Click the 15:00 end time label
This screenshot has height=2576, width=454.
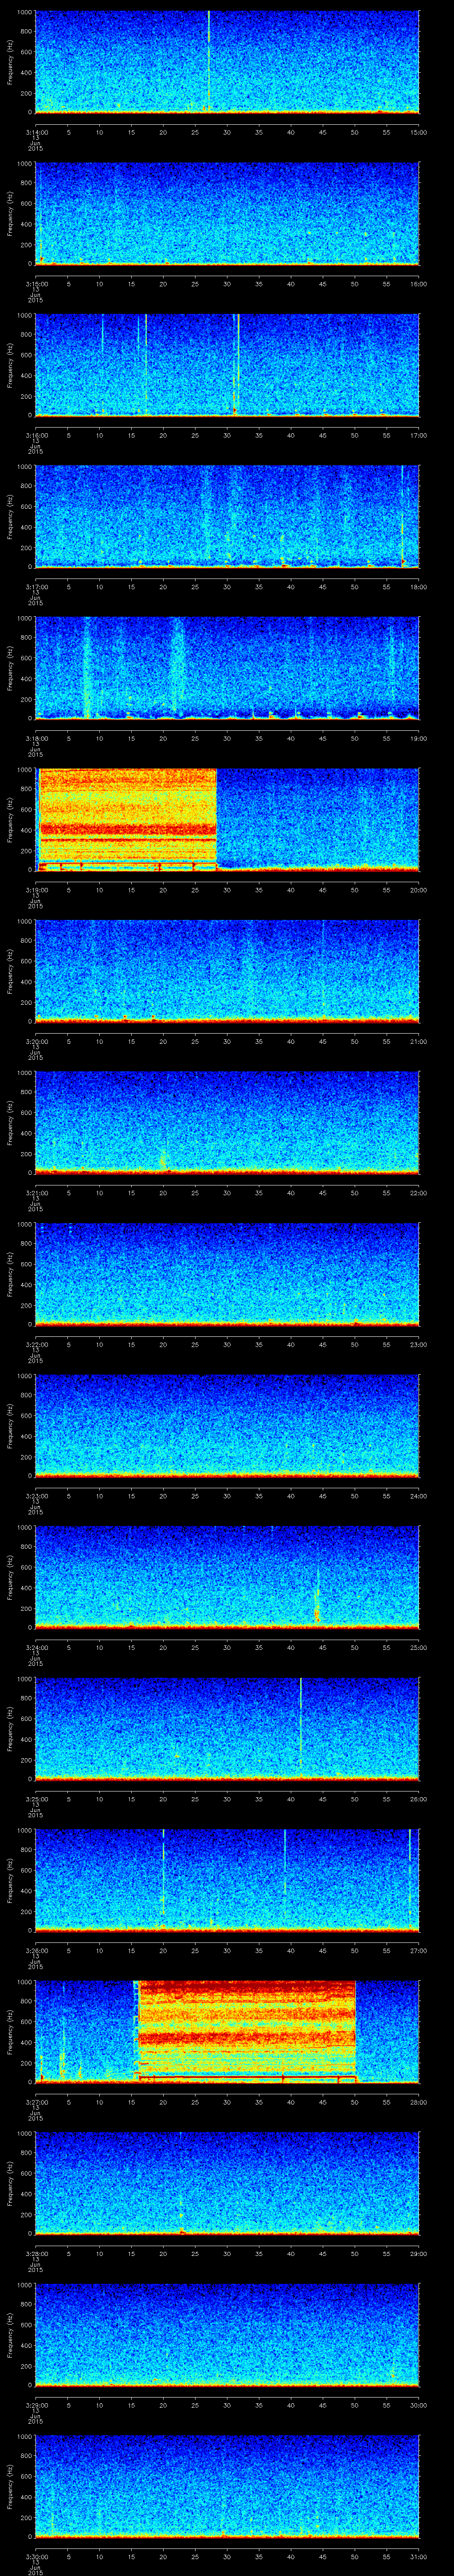419,132
